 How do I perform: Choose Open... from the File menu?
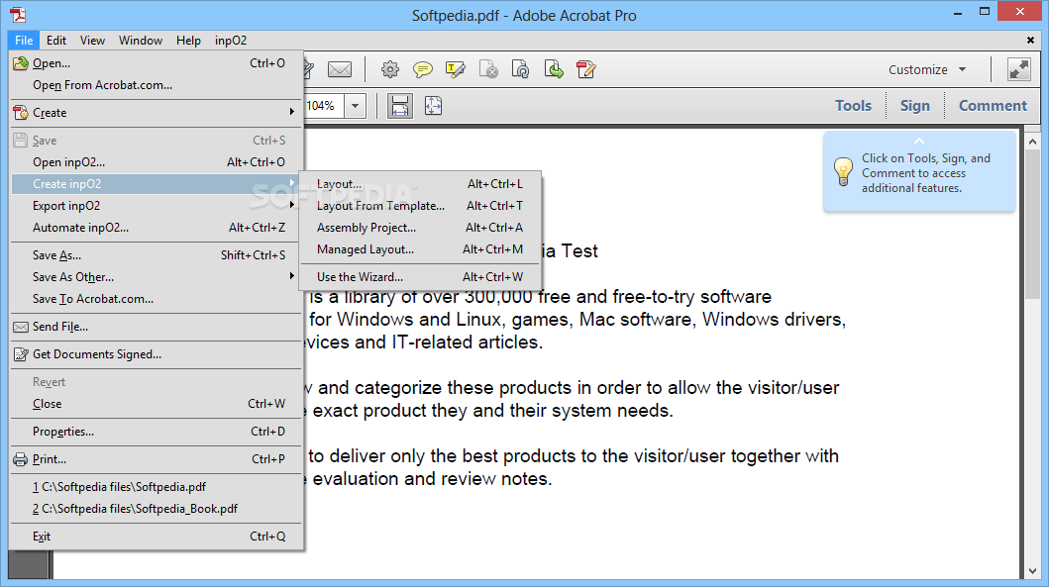(x=156, y=62)
